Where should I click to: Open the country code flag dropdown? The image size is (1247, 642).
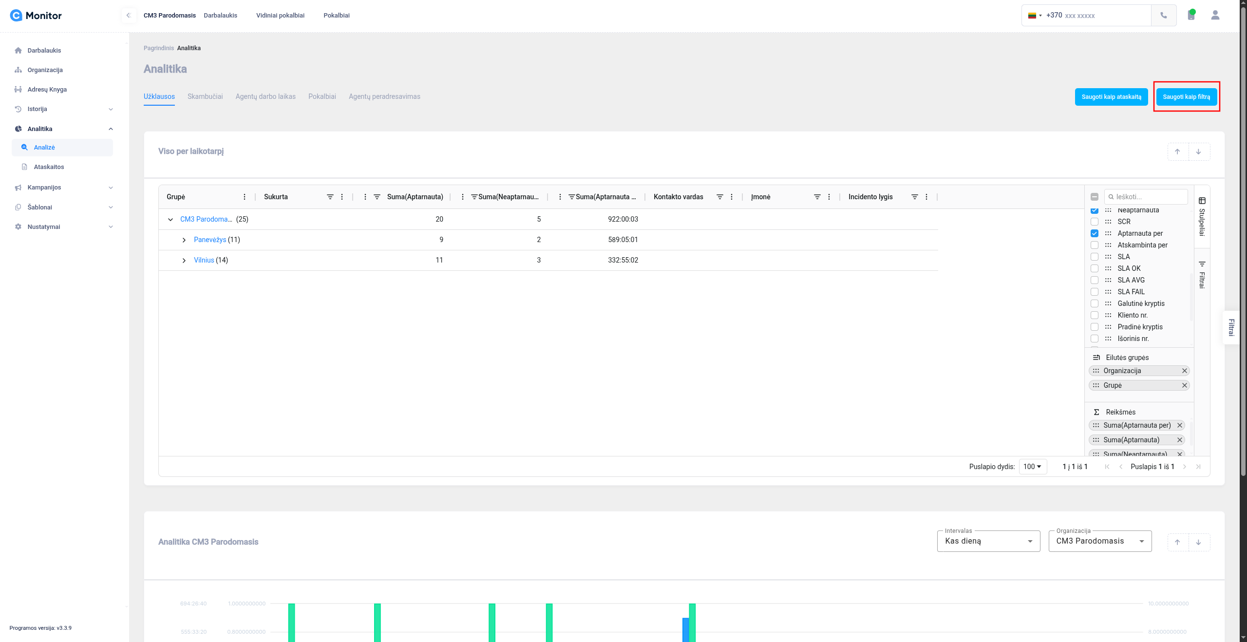(1035, 16)
